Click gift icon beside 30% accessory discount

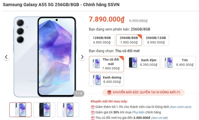click(93, 112)
